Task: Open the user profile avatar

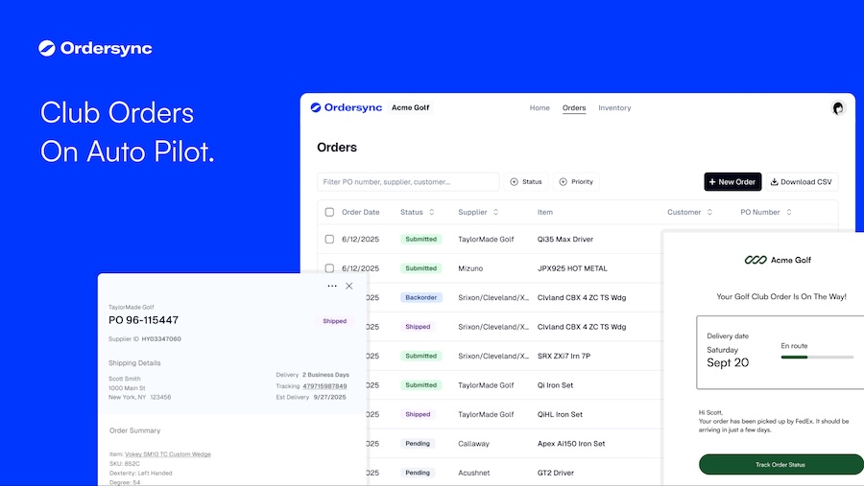Action: coord(838,108)
